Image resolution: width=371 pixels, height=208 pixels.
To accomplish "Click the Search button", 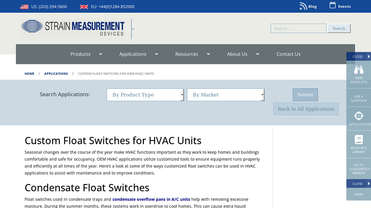I will [339, 28].
